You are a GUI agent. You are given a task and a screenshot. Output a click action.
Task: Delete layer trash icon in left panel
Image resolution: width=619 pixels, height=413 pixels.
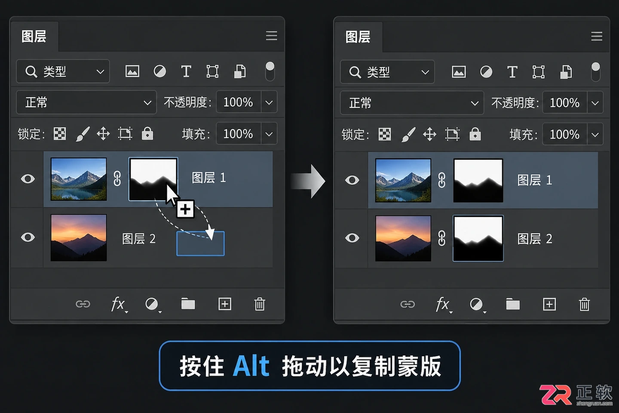click(260, 304)
